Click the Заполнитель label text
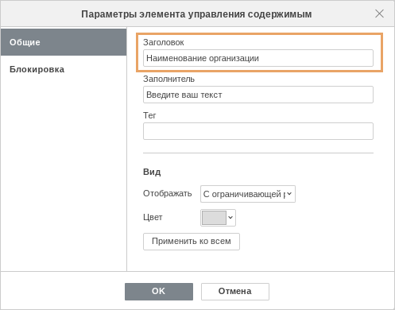This screenshot has width=395, height=310. coord(168,79)
